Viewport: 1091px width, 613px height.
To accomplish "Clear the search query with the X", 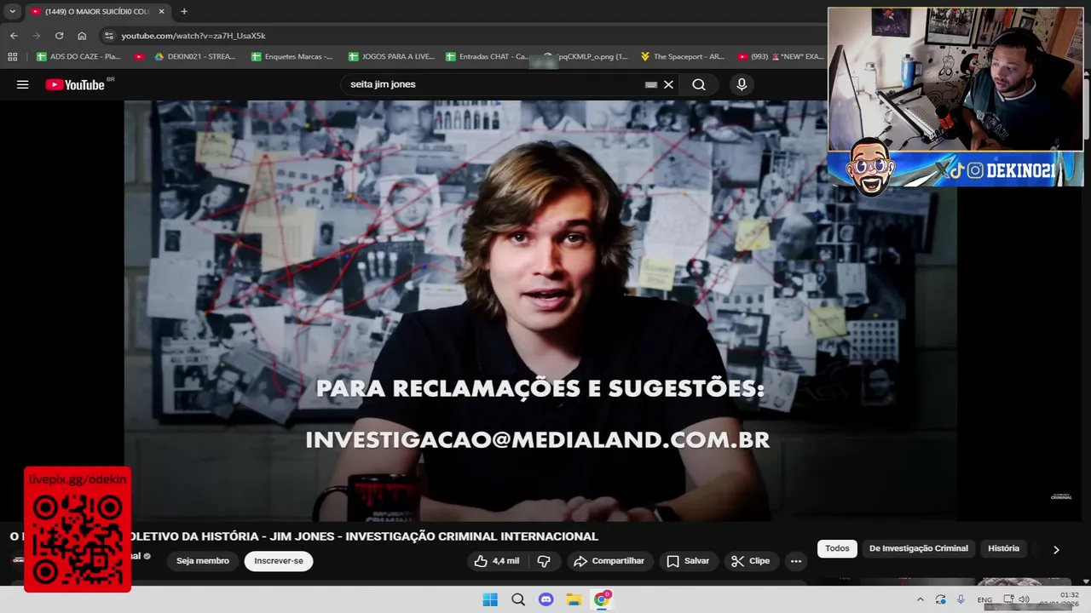I will point(668,84).
